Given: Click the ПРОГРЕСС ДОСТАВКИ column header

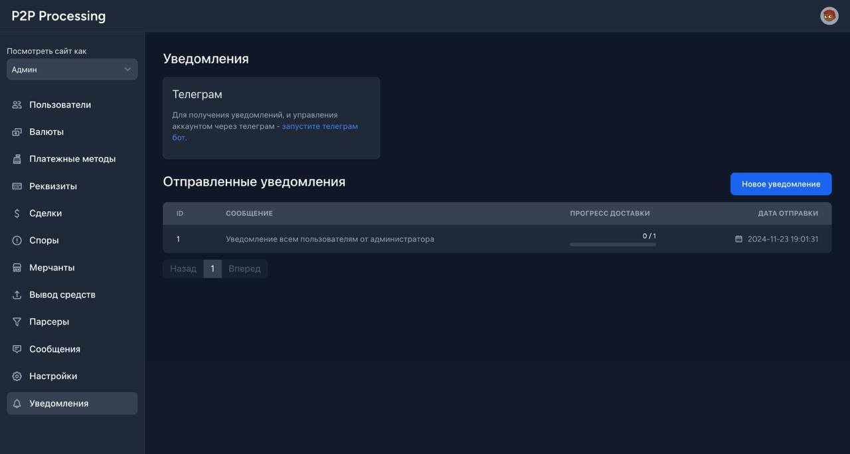Looking at the screenshot, I should click(610, 213).
